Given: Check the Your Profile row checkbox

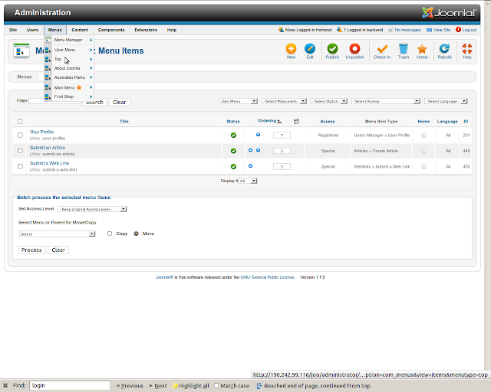Looking at the screenshot, I should coord(20,135).
